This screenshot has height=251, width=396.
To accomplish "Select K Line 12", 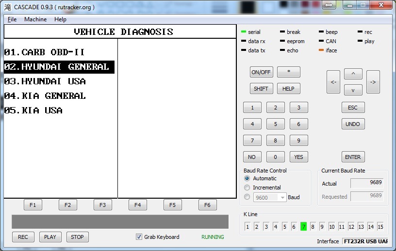I will (x=351, y=227).
